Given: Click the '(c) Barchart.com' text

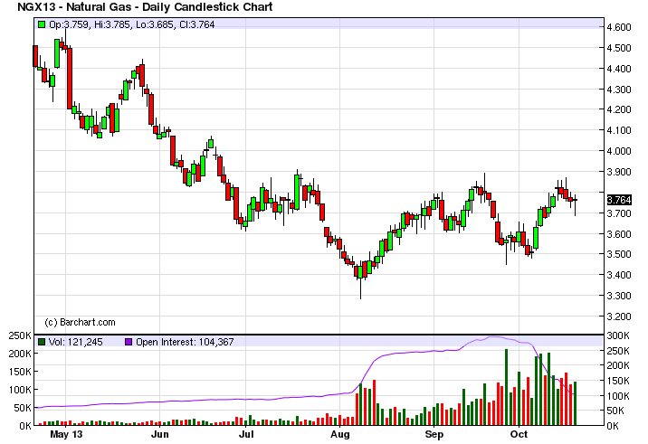Looking at the screenshot, I should coord(80,322).
